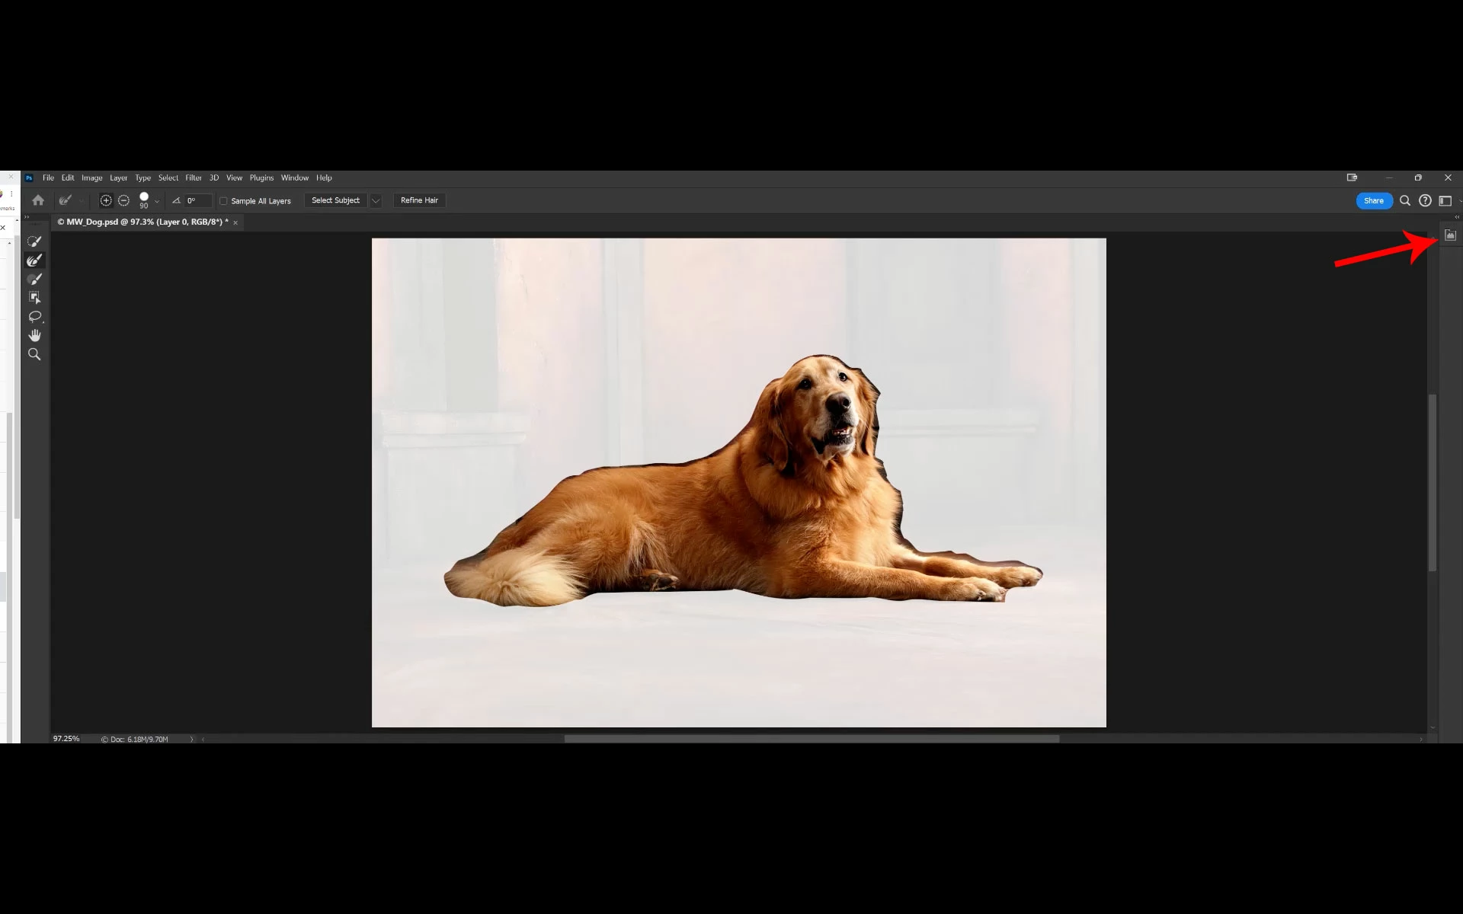This screenshot has height=914, width=1463.
Task: Open the Filter menu
Action: [x=194, y=177]
